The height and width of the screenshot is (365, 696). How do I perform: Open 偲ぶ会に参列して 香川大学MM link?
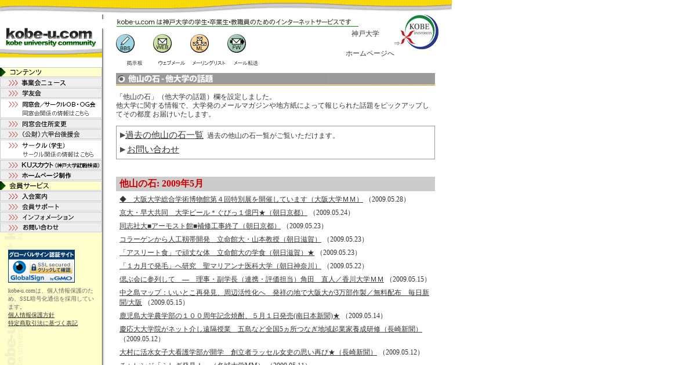click(x=252, y=279)
